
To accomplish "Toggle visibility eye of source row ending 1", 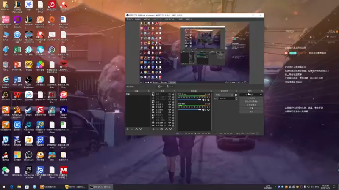I will point(169,104).
